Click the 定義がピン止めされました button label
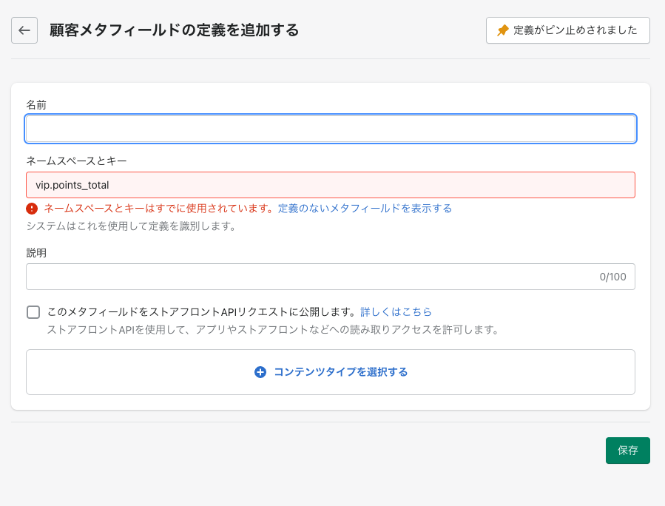This screenshot has width=665, height=506. point(575,30)
